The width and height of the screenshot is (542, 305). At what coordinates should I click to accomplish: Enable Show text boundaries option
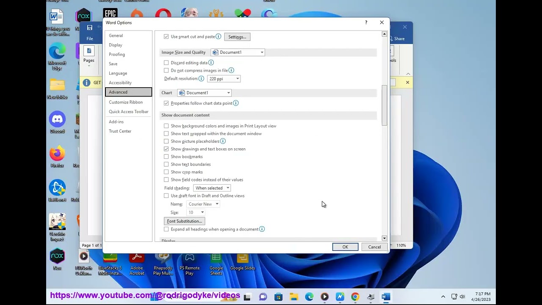166,164
